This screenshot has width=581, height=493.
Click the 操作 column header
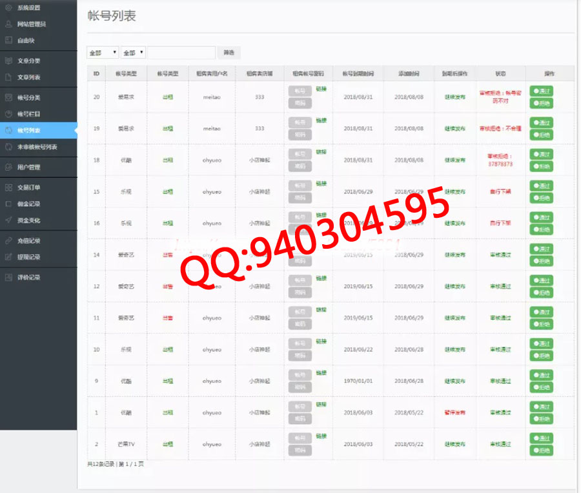549,73
